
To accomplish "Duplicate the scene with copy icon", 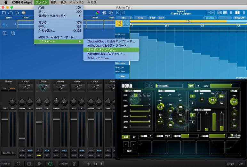I will pos(13,33).
